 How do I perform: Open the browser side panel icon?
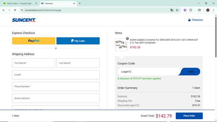(x=199, y=10)
